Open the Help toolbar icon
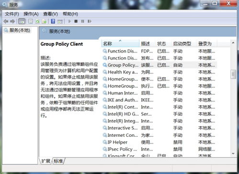This screenshot has width=239, height=174. [53, 21]
